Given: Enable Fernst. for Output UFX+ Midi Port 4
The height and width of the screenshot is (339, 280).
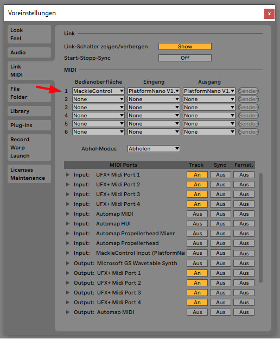Looking at the screenshot, I should (x=244, y=302).
